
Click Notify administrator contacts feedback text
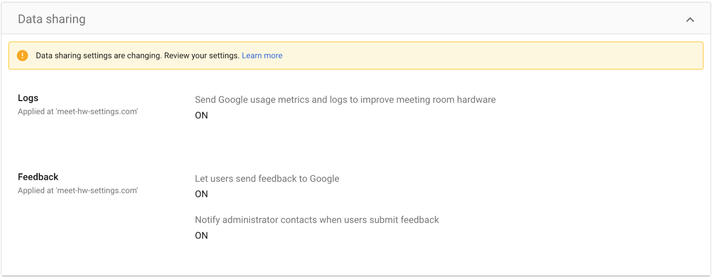click(x=317, y=220)
